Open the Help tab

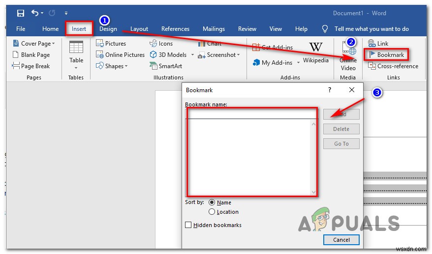pos(301,29)
